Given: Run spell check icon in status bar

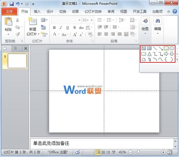Looking at the screenshot, I should click(x=78, y=152).
